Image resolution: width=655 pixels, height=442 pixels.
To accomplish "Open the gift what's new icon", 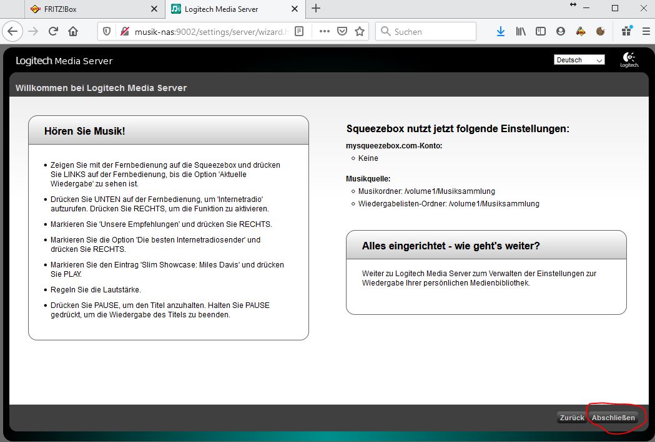I will click(x=627, y=31).
